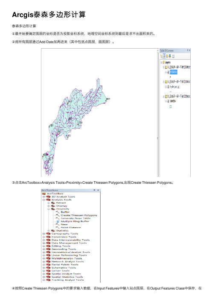This screenshot has height=304, width=215.
Task: Open the Table Of Contents Options icon
Action: (173, 56)
